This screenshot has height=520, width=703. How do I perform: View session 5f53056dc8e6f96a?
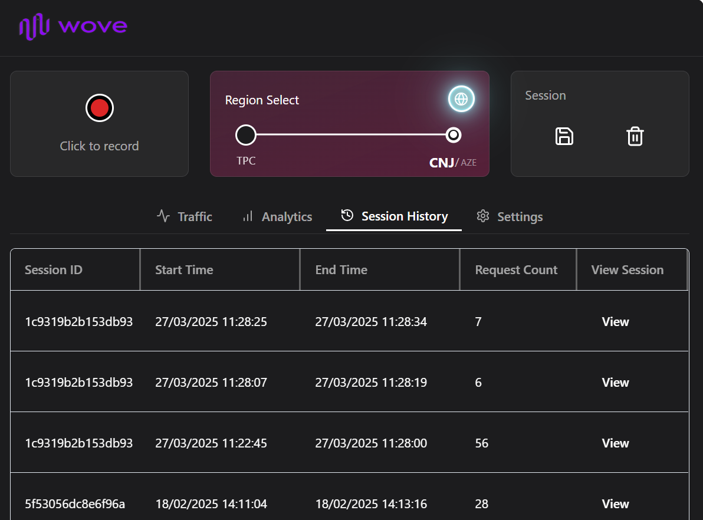(615, 504)
